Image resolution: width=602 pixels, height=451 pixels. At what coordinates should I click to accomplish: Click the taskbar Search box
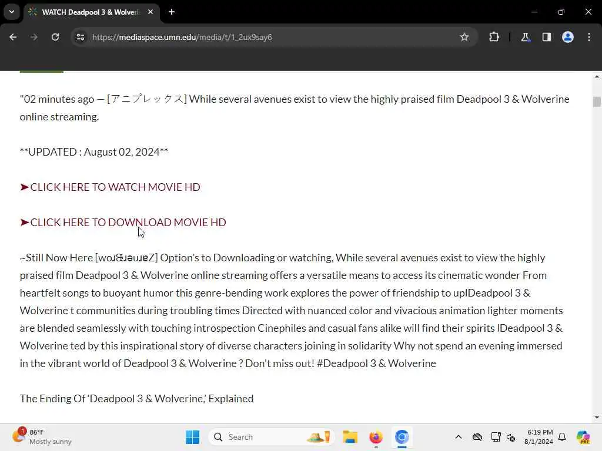[x=271, y=437]
